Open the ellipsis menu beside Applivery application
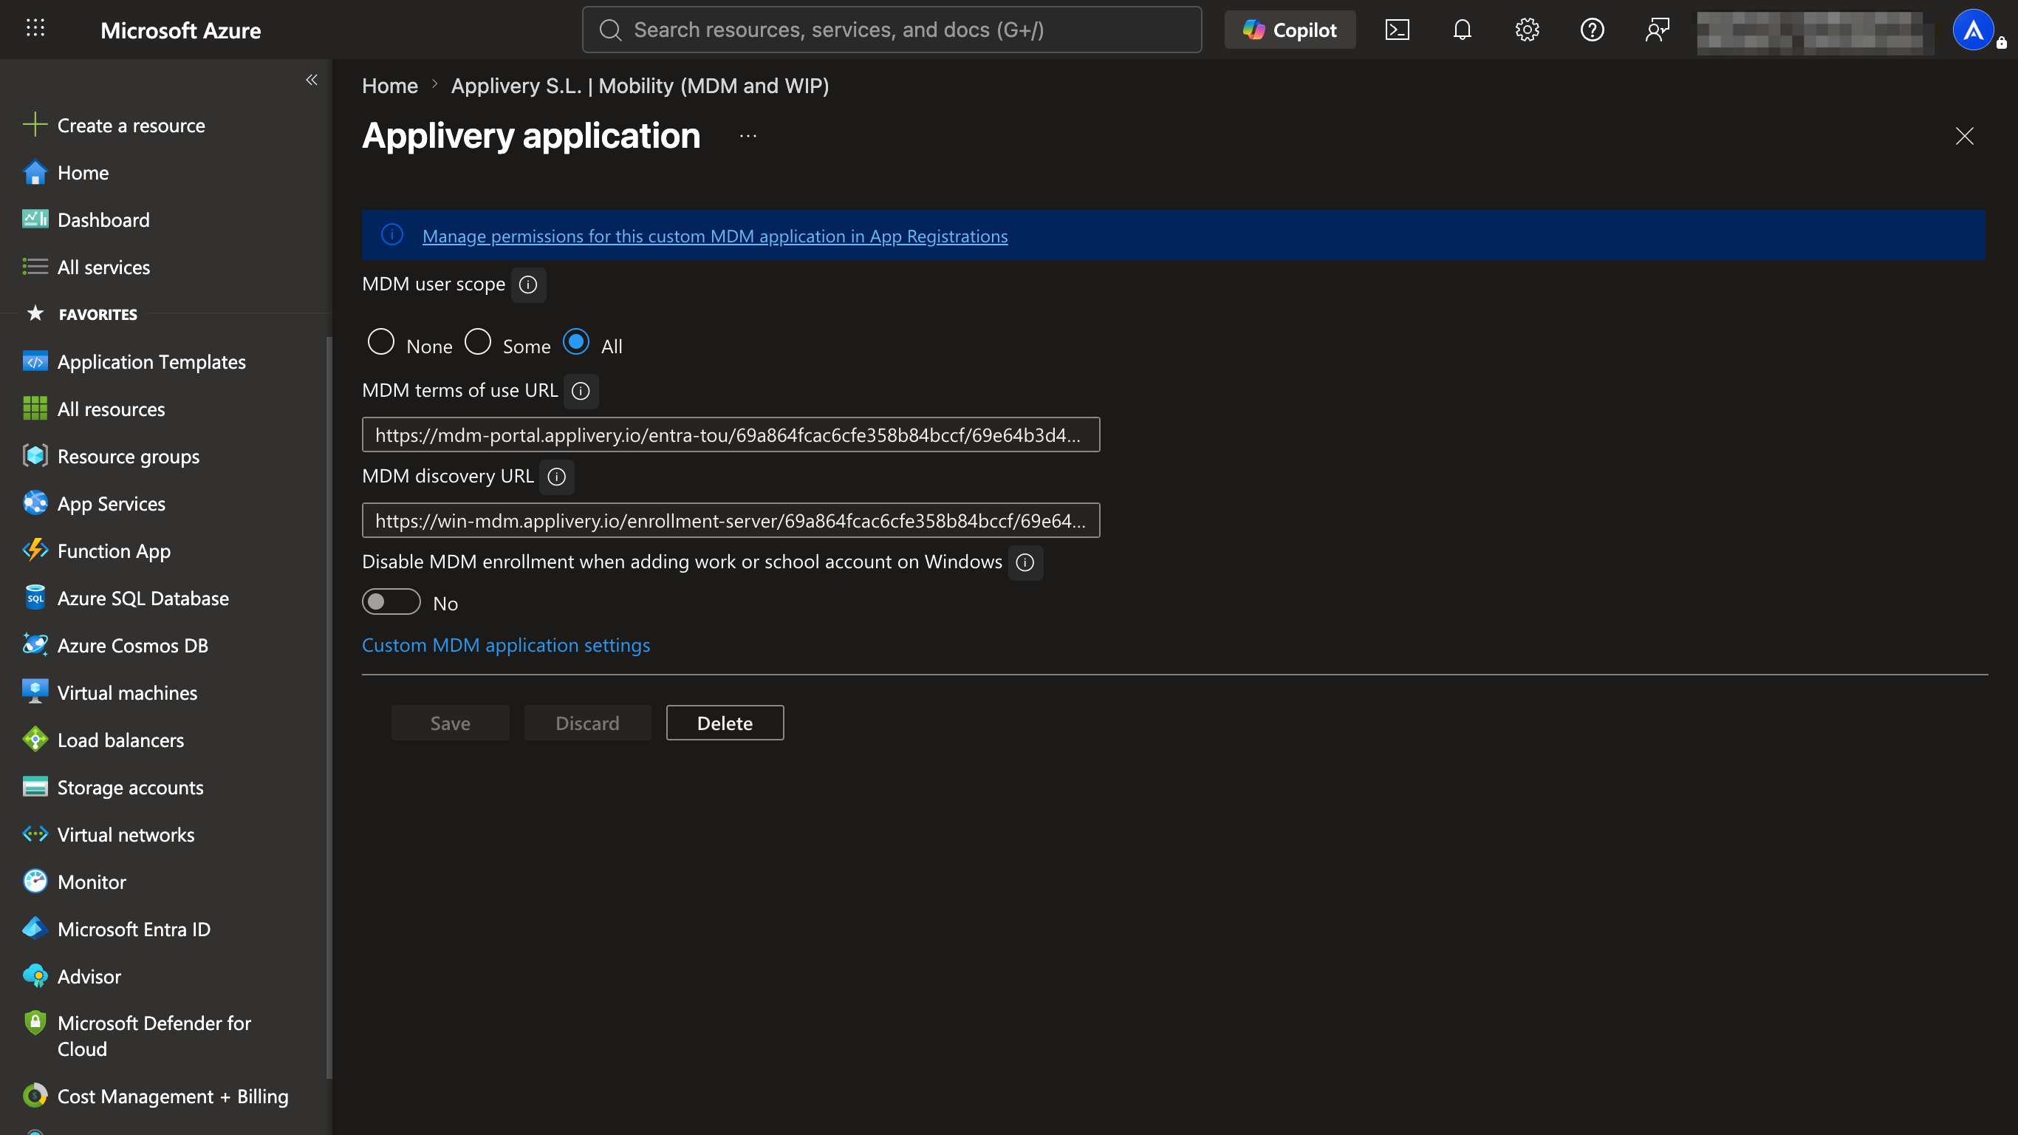Screen dimensions: 2018x1135 [x=748, y=136]
